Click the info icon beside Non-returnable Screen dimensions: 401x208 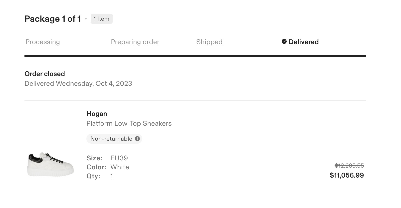(137, 139)
